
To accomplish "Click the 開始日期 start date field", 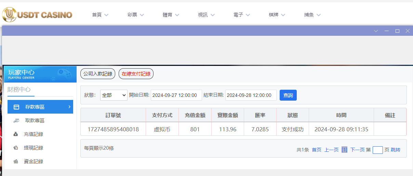I will (176, 95).
